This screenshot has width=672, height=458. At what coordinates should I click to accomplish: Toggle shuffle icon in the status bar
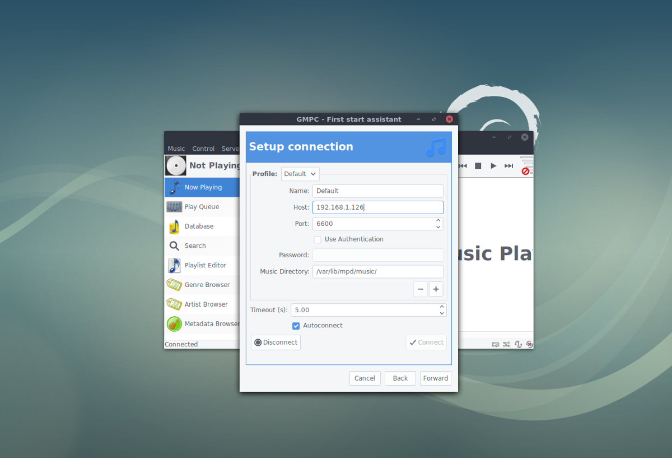[x=507, y=344]
